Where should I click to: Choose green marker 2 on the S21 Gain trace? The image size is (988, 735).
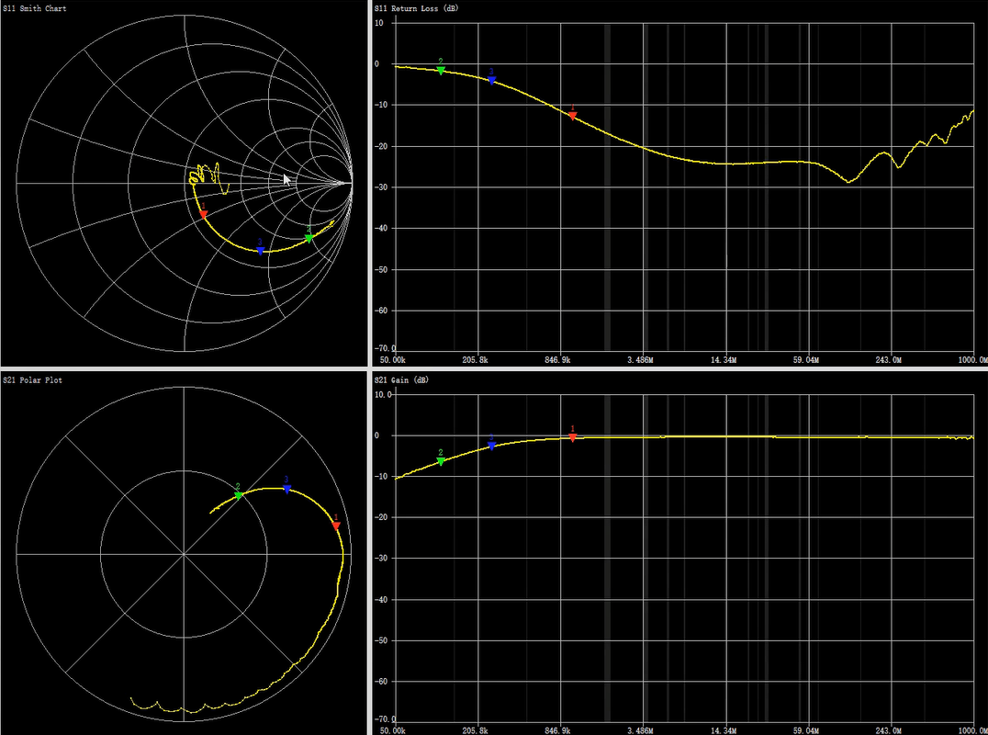pos(441,461)
